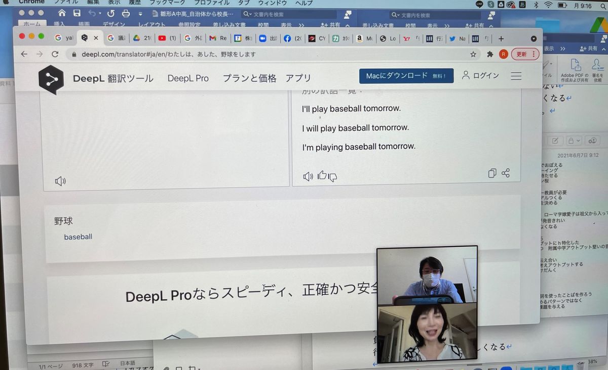
Task: Go back in Chrome browser
Action: pos(24,54)
